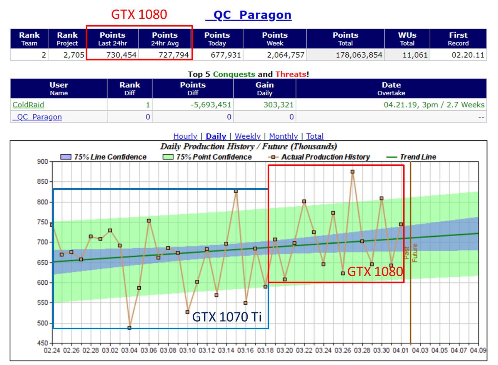Select the lowest data point on 03.04
Screen dimensions: 498x365
pyautogui.click(x=130, y=328)
